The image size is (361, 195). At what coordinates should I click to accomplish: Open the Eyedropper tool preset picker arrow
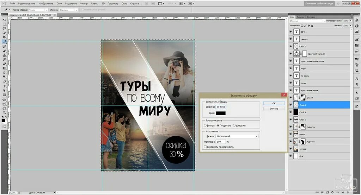10,10
